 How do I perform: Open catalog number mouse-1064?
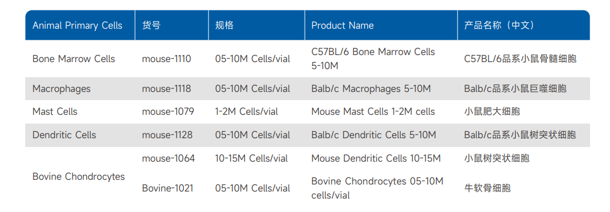(168, 158)
